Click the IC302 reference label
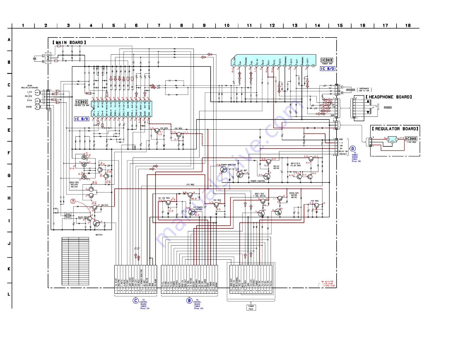Screen dimensions: 456x343 point(81,102)
